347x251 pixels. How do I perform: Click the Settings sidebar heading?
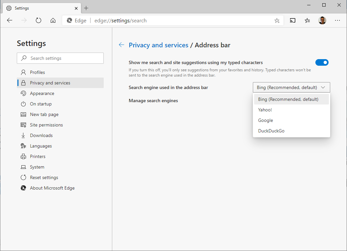pos(31,43)
